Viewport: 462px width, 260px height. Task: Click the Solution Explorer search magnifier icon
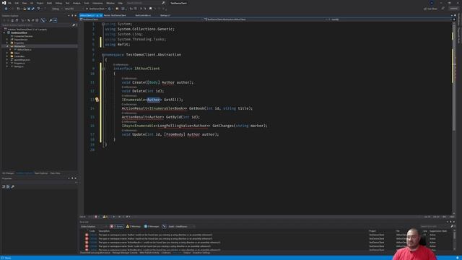pos(74,25)
